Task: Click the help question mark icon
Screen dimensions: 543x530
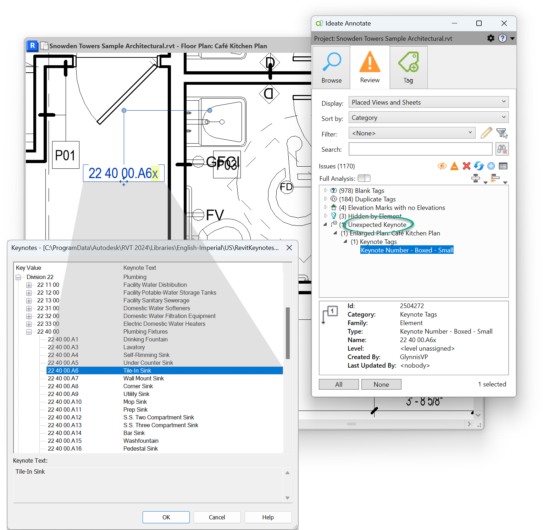Action: point(502,38)
